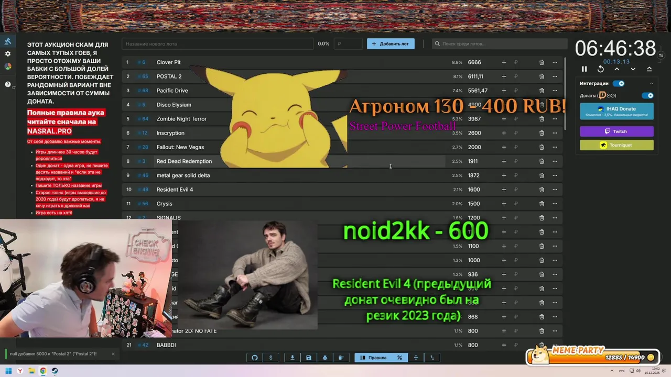Toggle the Донаты switch
Viewport: 671px width, 377px height.
pos(648,95)
